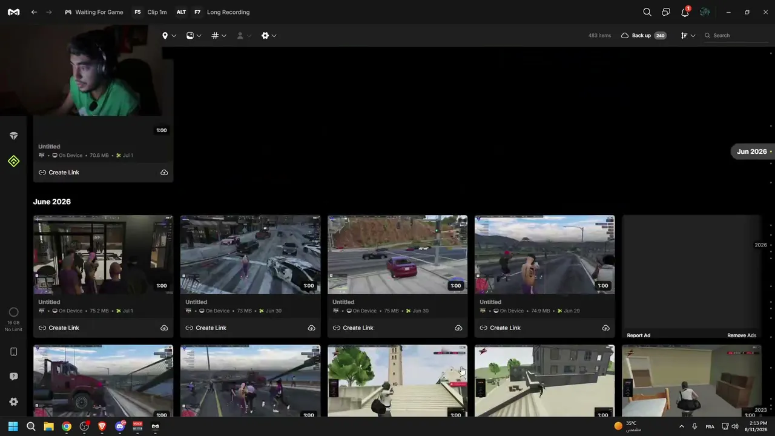Open the green layered diamond sidebar icon
The height and width of the screenshot is (436, 775).
[13, 161]
